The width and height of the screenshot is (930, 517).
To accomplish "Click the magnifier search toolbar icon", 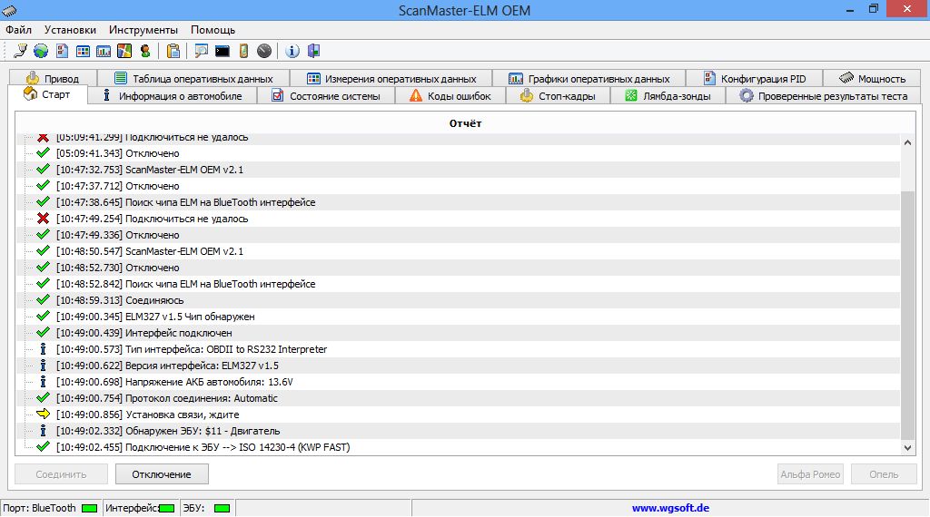I will tap(201, 51).
